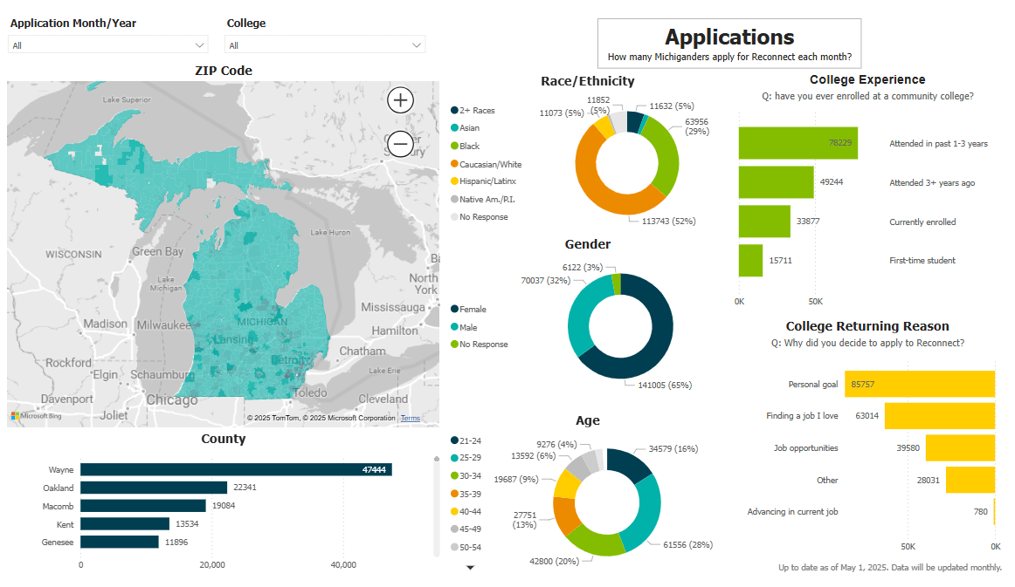
Task: Select the Race No Response legend item
Action: point(480,217)
